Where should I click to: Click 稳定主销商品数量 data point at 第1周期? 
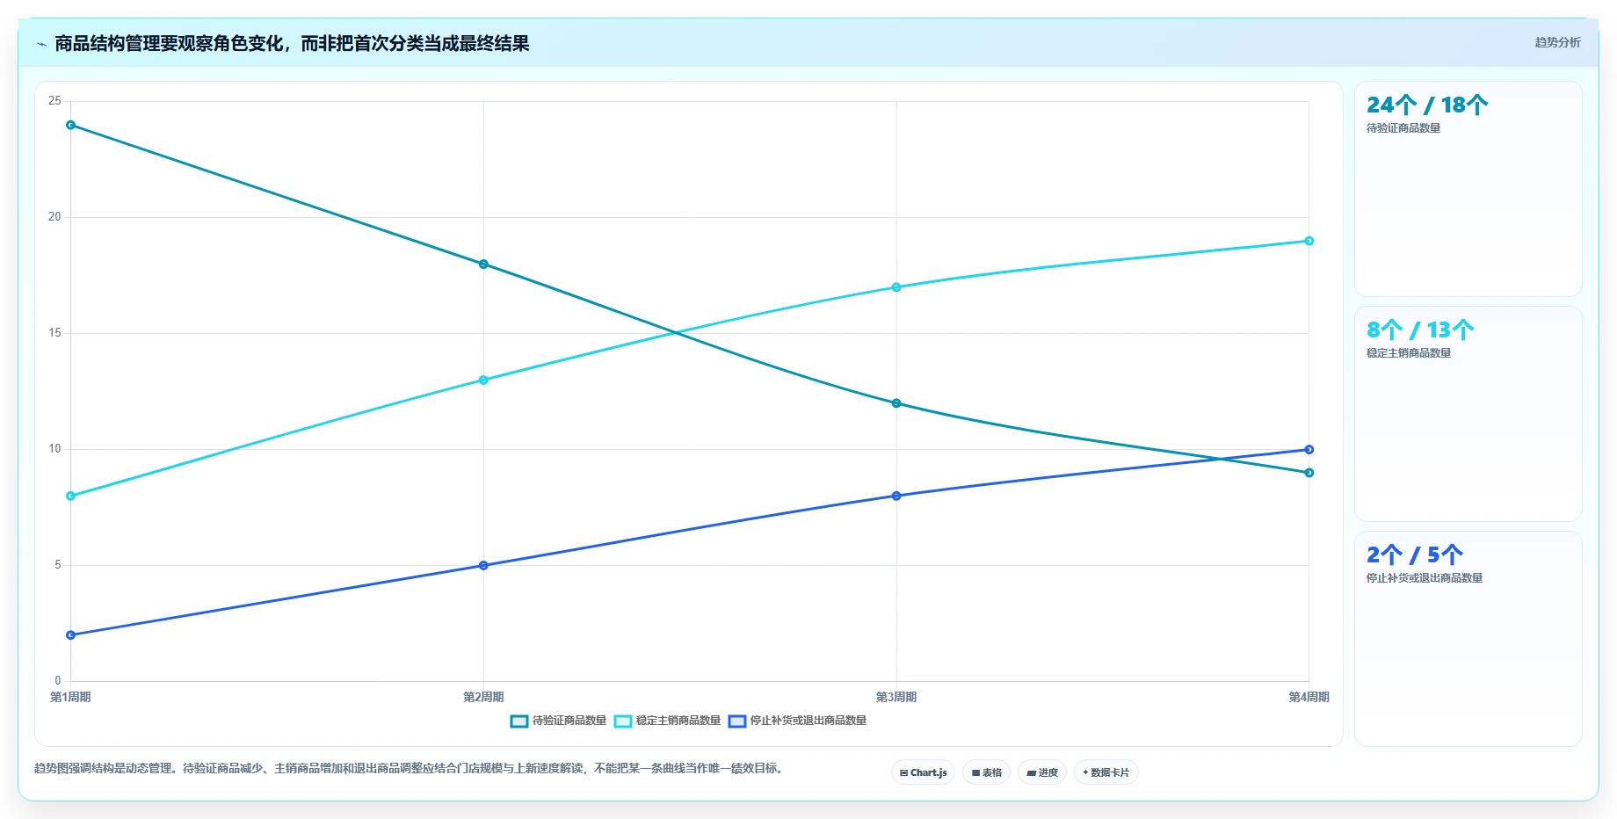[x=71, y=496]
